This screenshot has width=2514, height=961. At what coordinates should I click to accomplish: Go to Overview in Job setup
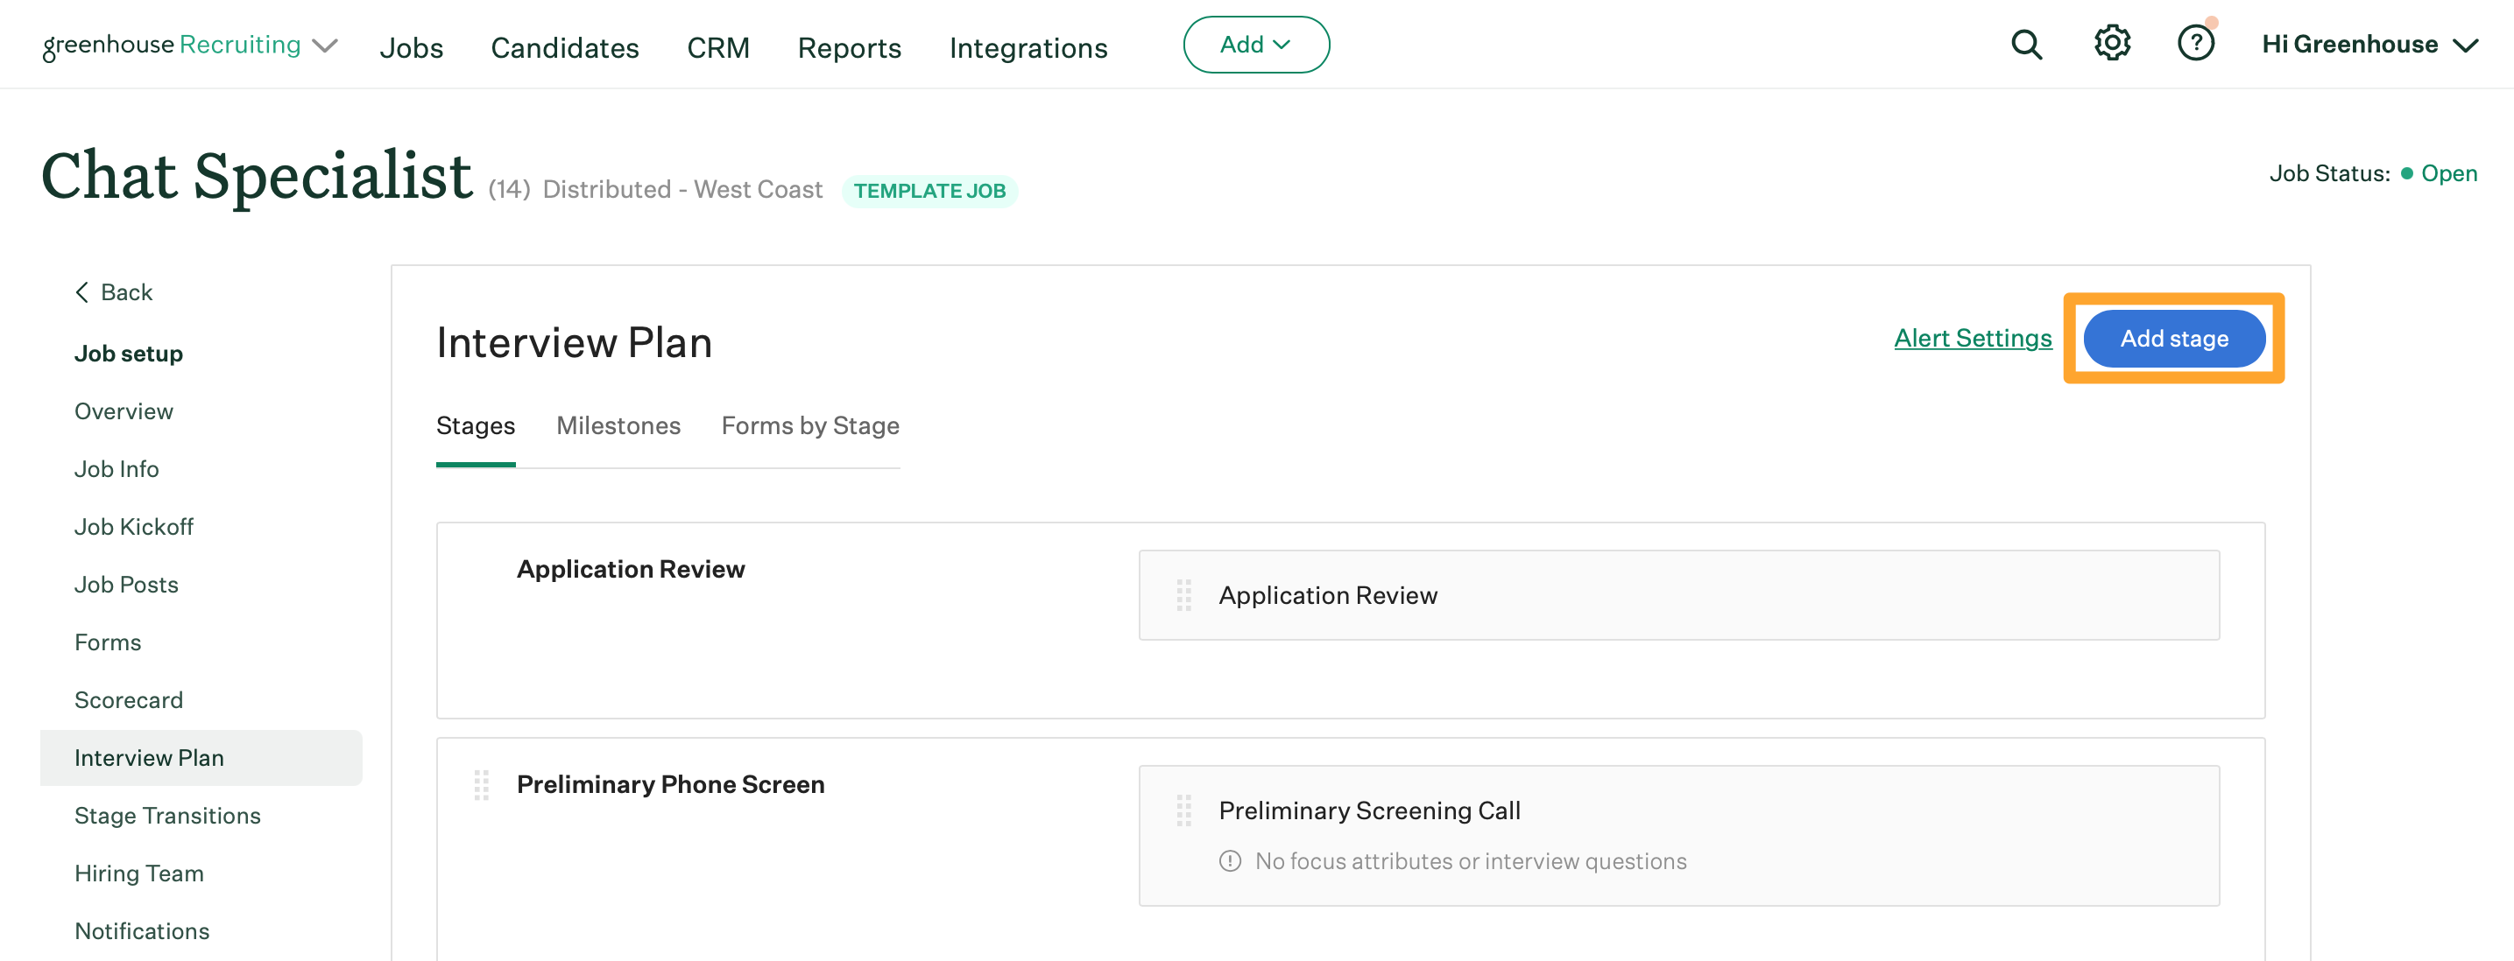click(x=124, y=411)
